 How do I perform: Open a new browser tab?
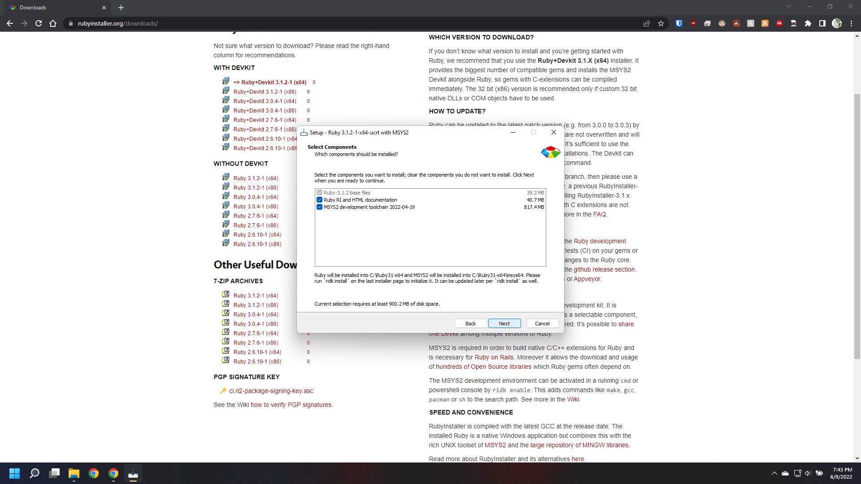pyautogui.click(x=121, y=8)
